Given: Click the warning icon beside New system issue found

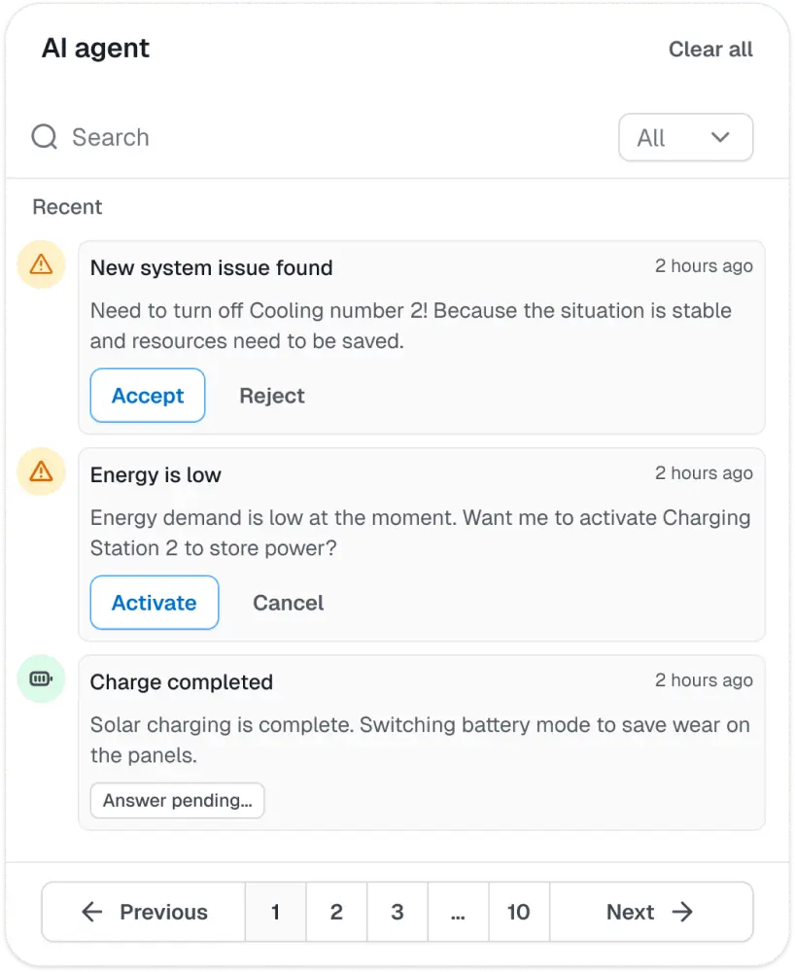Looking at the screenshot, I should tap(41, 264).
